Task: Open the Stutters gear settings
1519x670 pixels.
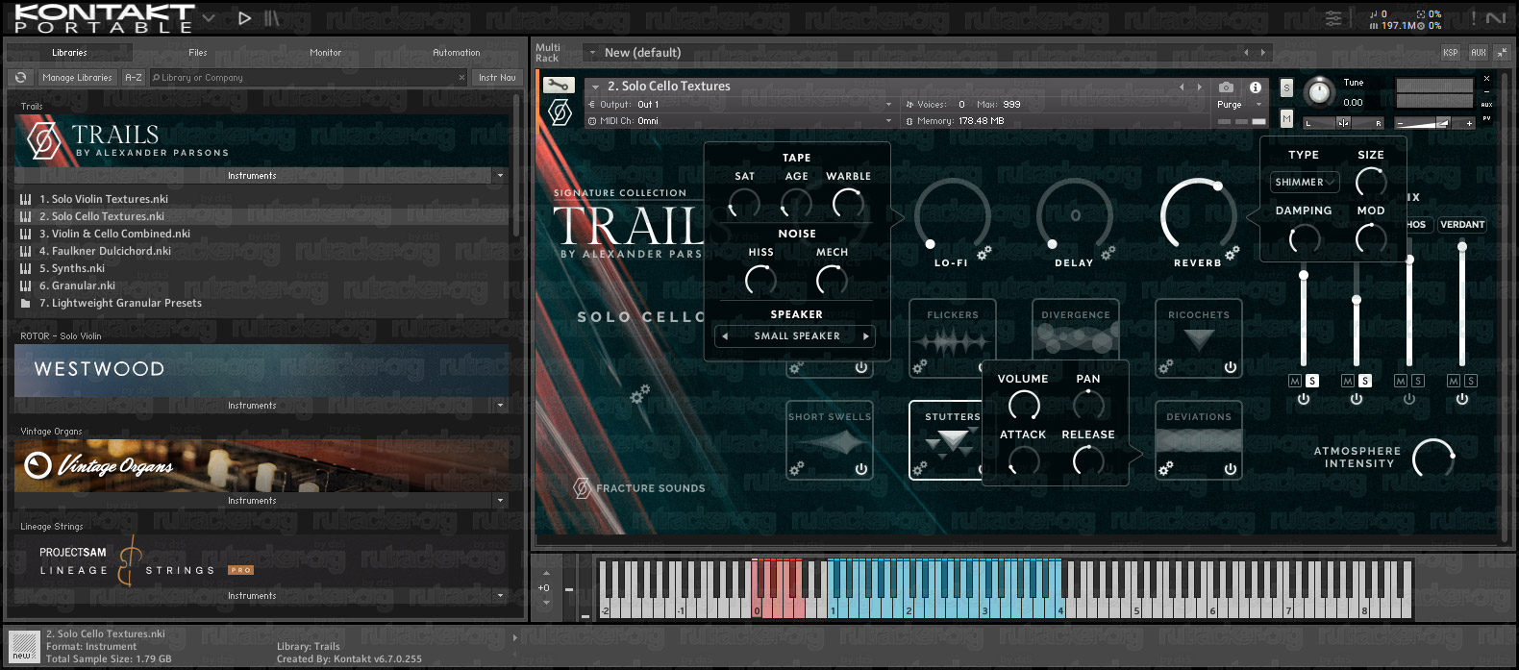Action: [x=919, y=468]
